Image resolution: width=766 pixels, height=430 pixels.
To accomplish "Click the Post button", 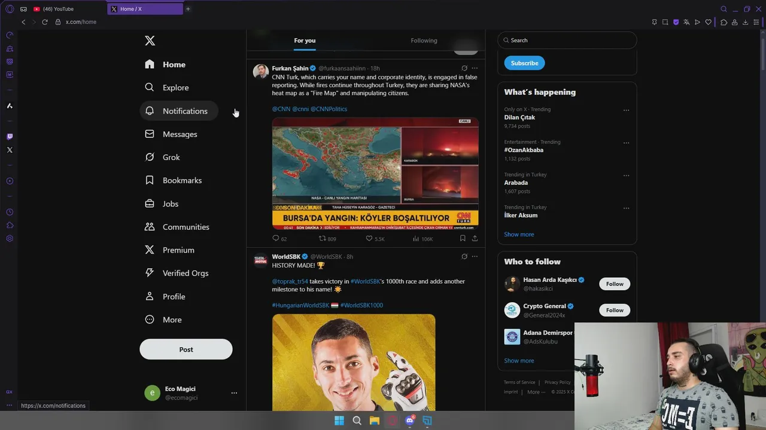I will 186,349.
